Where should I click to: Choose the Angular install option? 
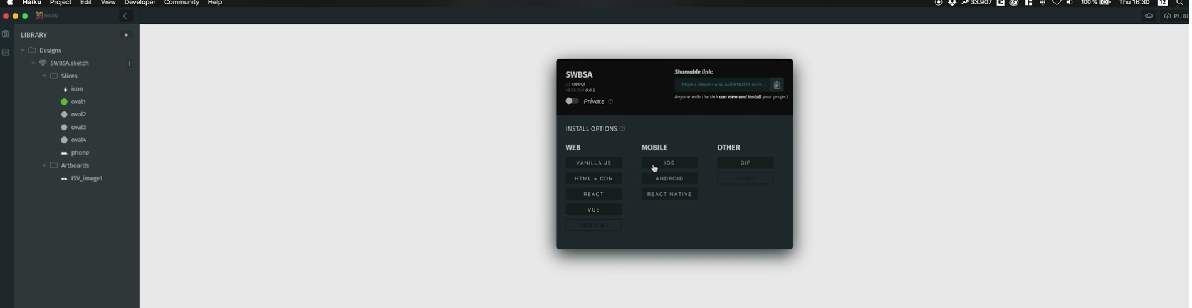click(x=593, y=225)
